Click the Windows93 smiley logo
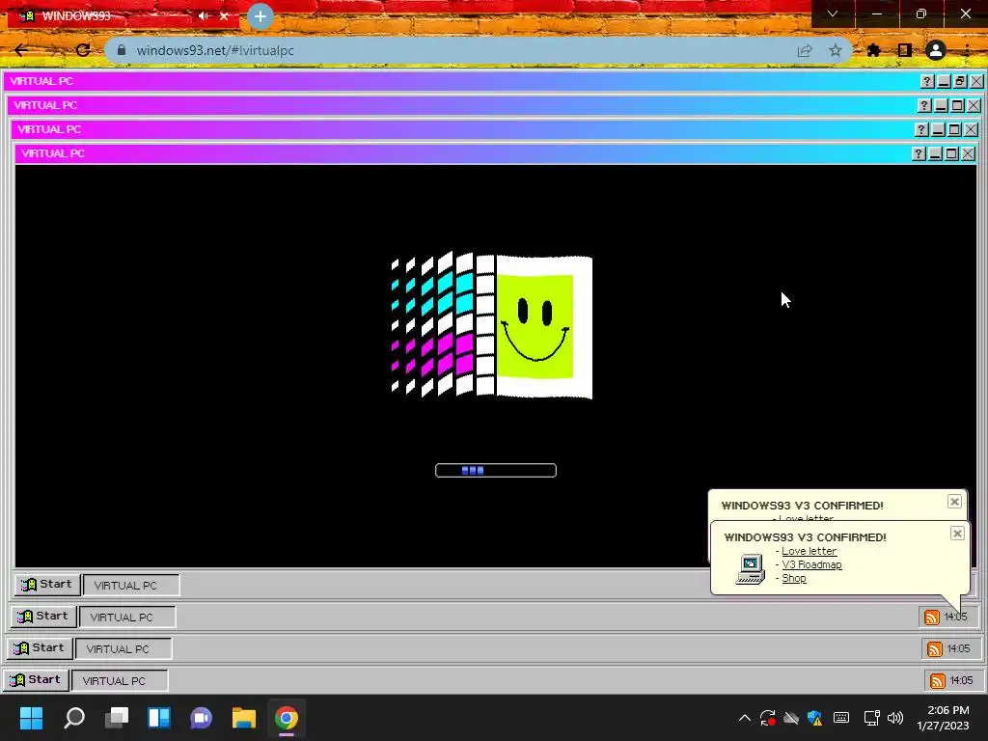Screen dimensions: 988x741 (491, 326)
